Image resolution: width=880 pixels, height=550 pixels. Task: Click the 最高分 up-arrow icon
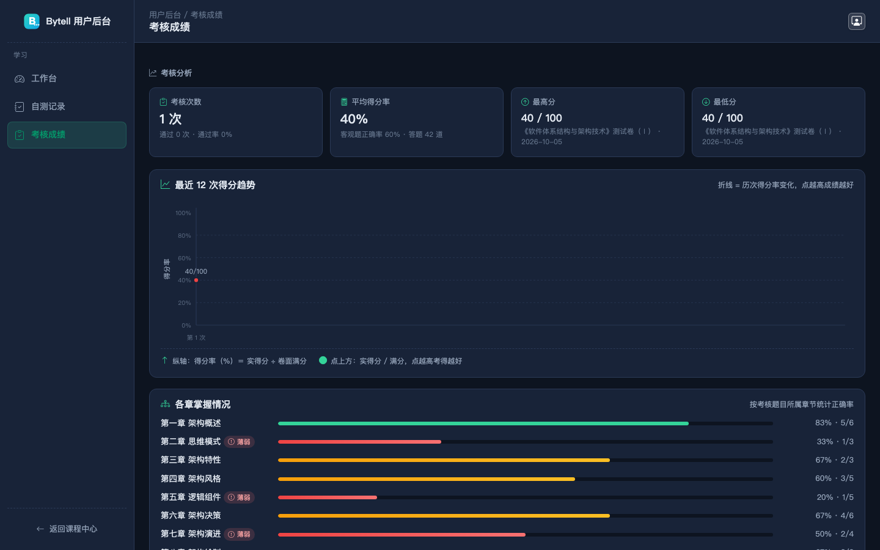point(525,102)
